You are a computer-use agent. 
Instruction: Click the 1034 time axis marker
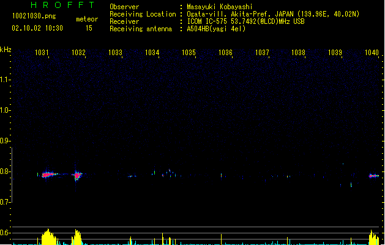[x=152, y=53]
